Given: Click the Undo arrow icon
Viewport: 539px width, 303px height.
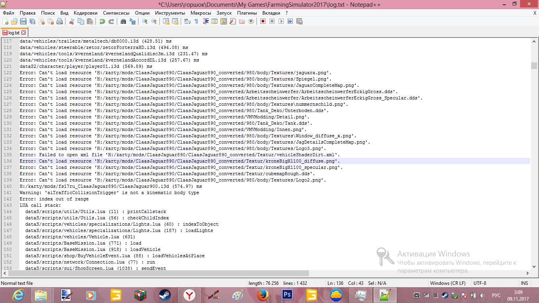Looking at the screenshot, I should tap(102, 21).
